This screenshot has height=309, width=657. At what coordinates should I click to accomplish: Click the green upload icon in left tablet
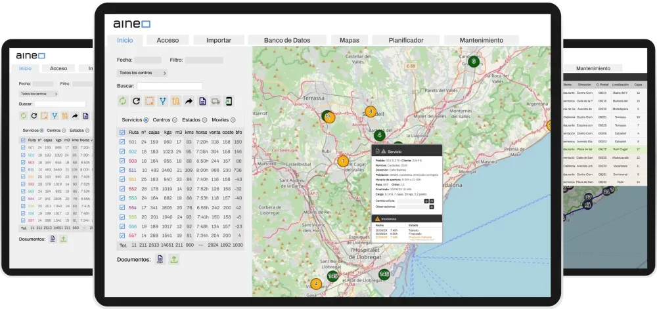(x=63, y=239)
